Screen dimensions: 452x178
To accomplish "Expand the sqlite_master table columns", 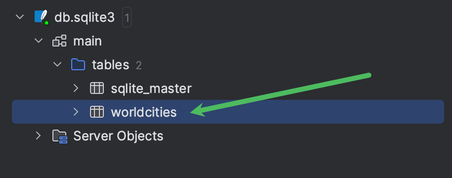I will click(76, 88).
